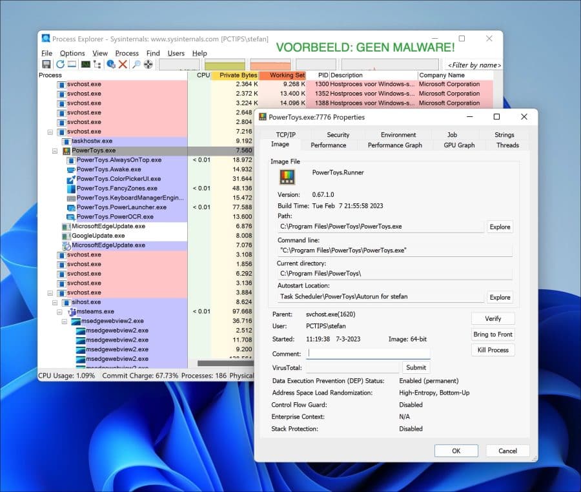
Task: Click the msteams.exe process icon
Action: (72, 312)
